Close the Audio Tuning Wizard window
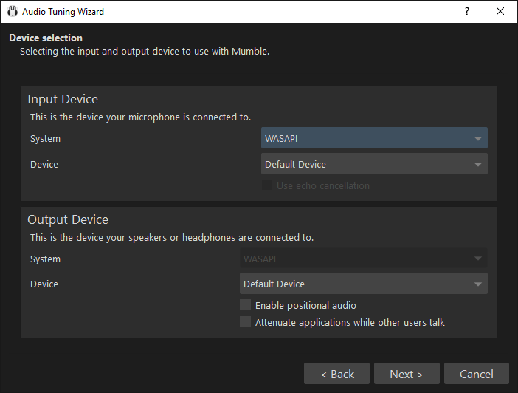The width and height of the screenshot is (518, 393). 500,12
